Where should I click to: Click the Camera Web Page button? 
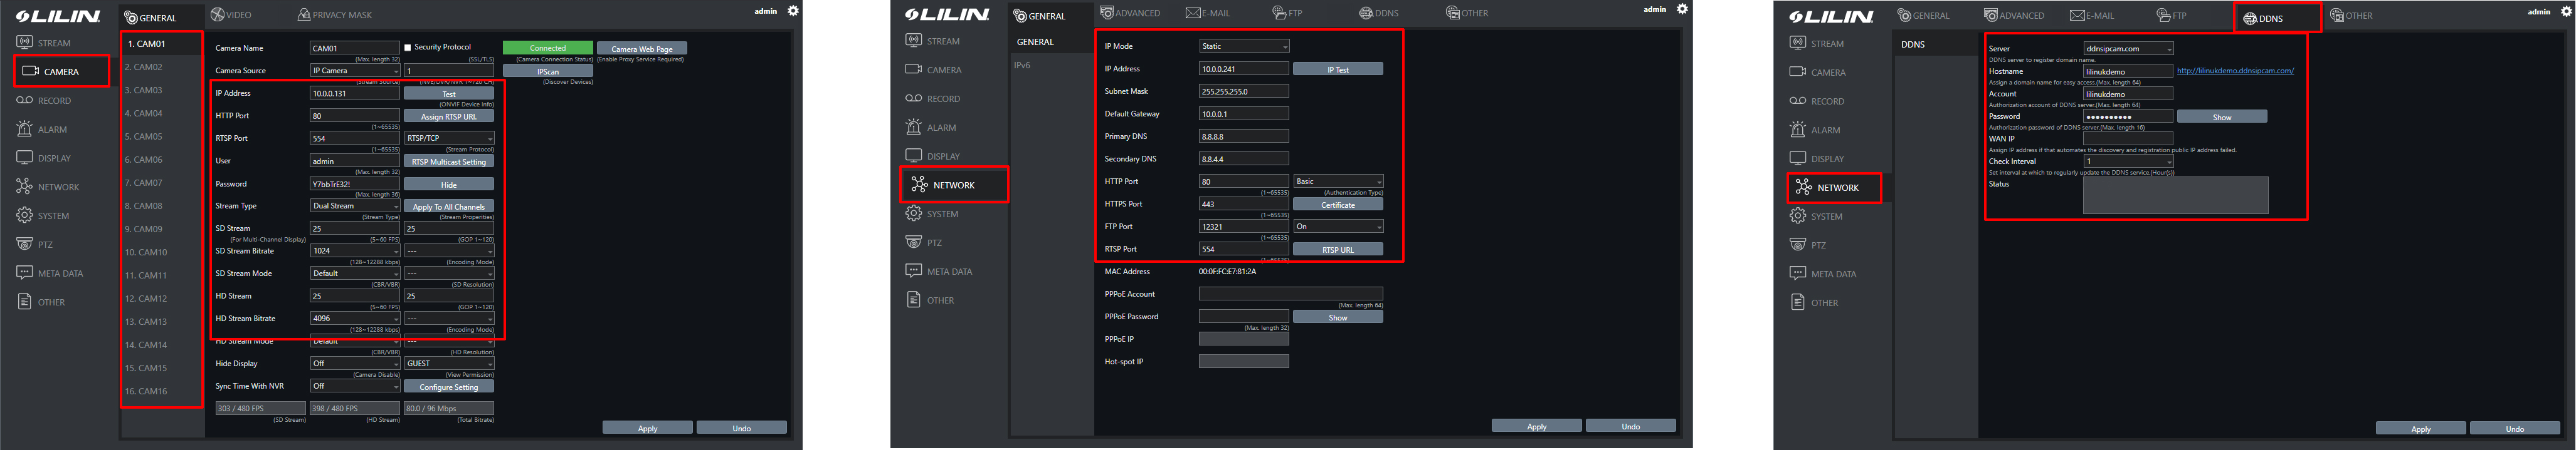[x=642, y=48]
